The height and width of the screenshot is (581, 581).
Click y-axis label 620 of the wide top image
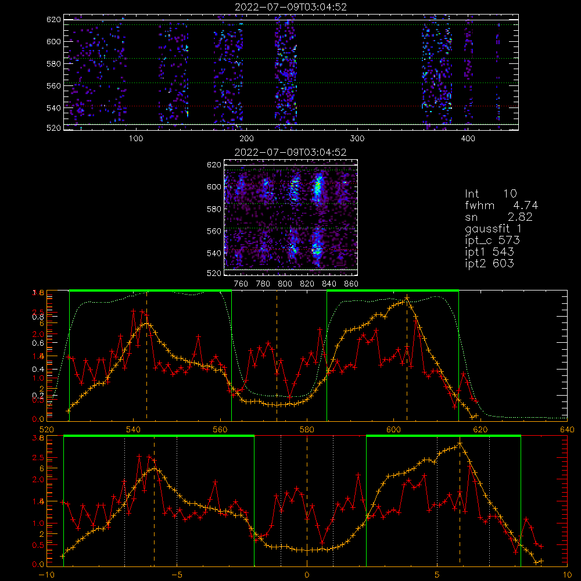click(x=53, y=20)
